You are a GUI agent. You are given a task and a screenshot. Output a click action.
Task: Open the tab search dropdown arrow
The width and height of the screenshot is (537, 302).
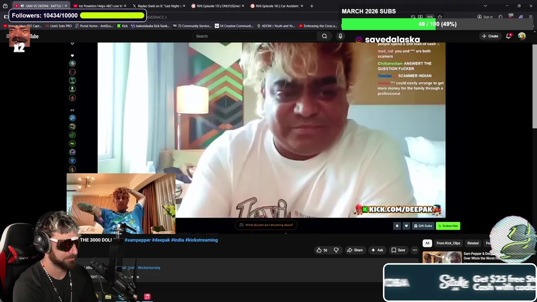485,6
